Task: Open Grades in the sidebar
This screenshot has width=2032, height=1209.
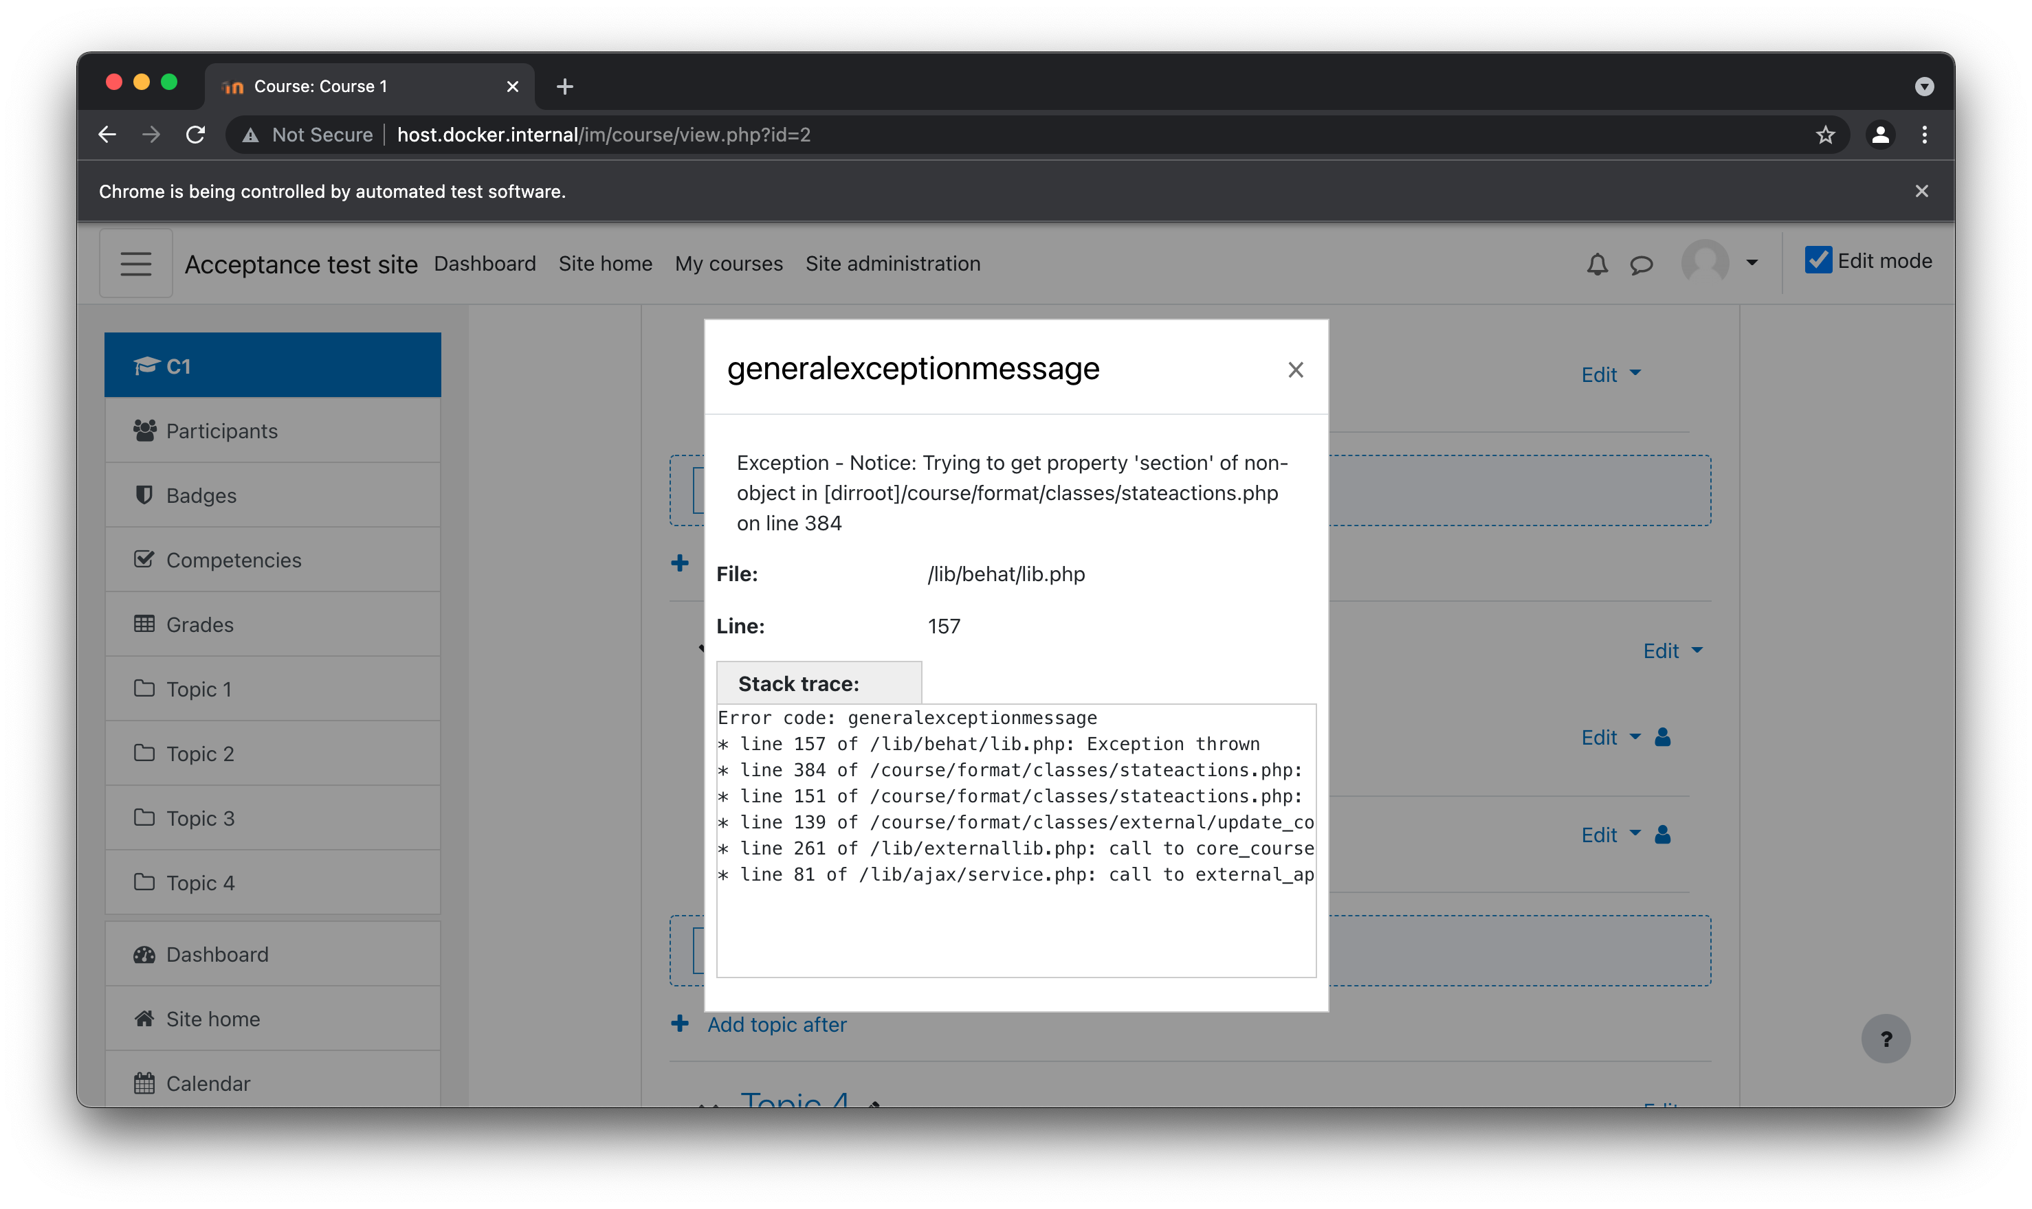Action: (x=272, y=624)
